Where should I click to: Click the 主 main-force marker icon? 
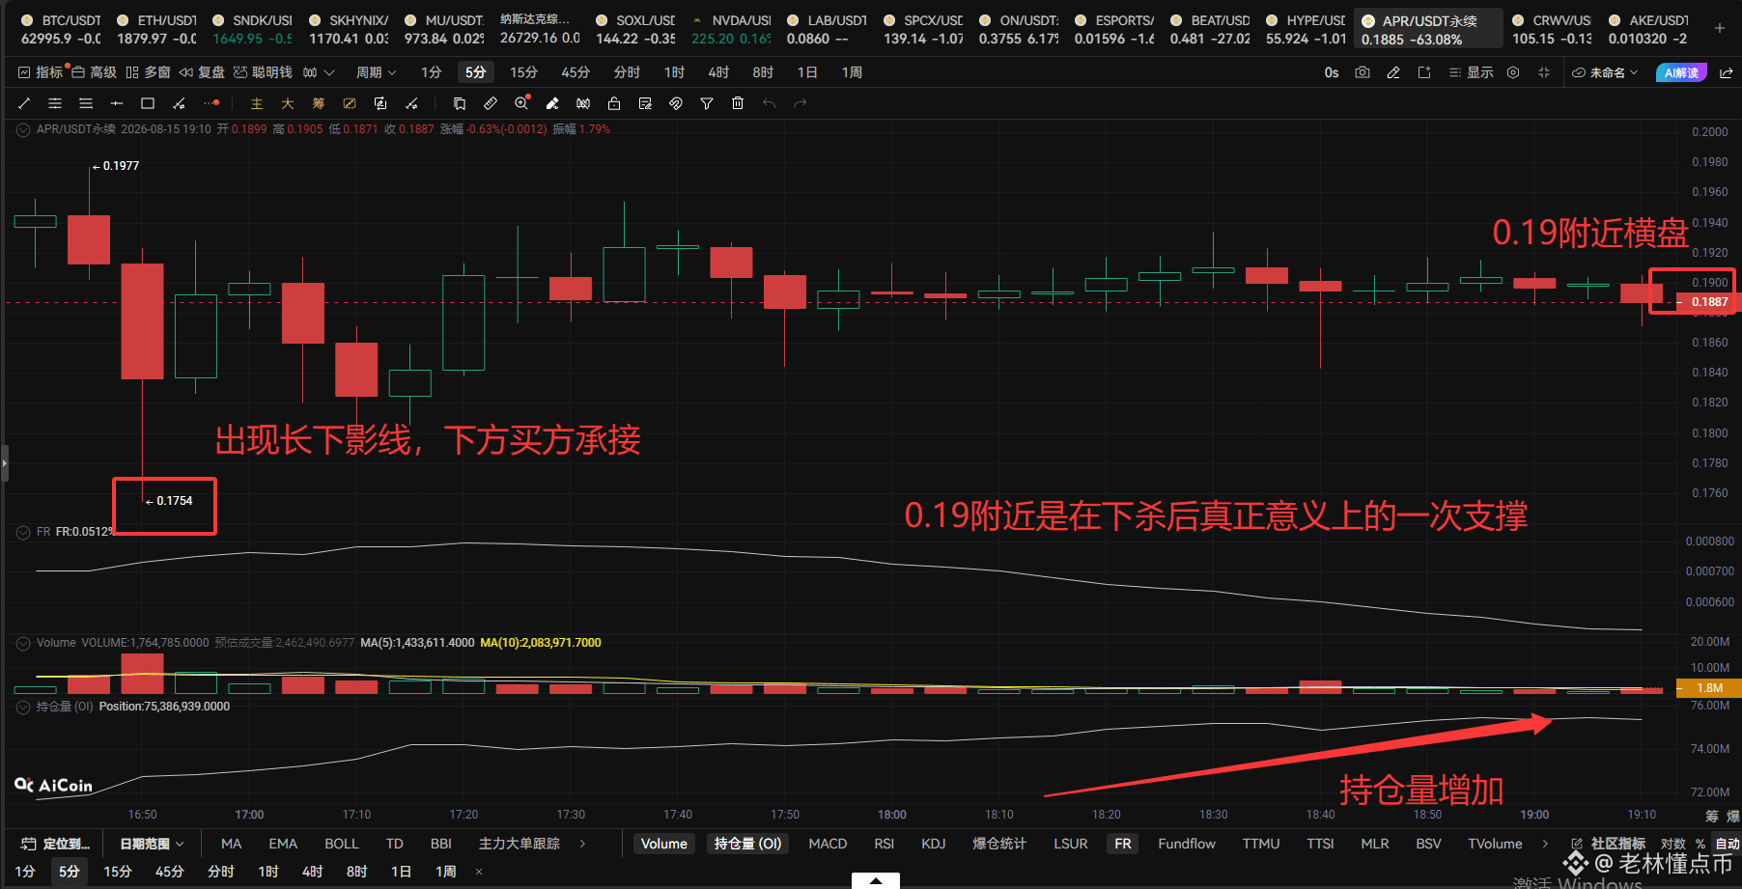[257, 103]
